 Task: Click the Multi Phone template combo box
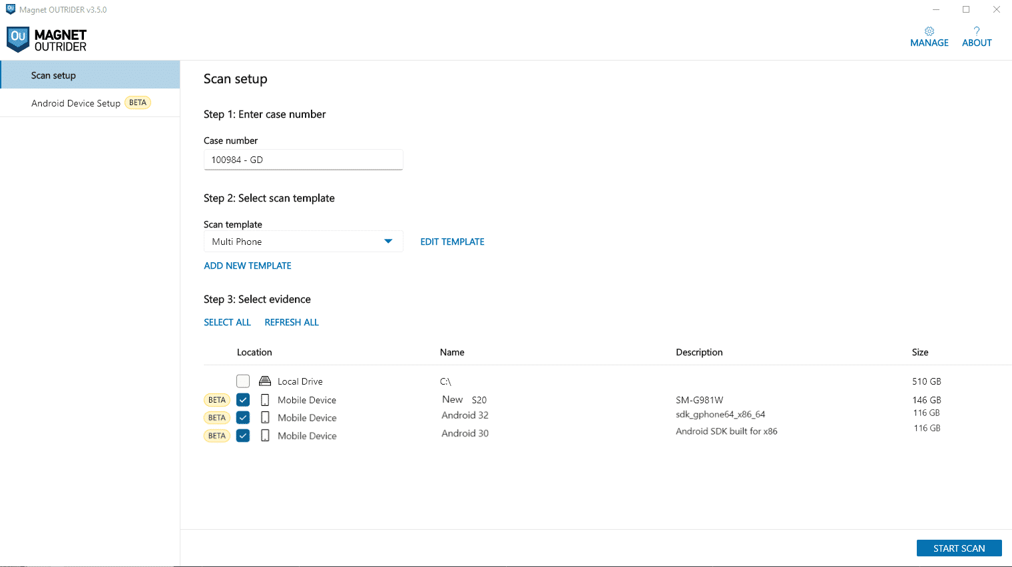pos(303,242)
